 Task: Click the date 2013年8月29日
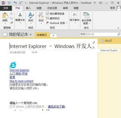(x=18, y=52)
